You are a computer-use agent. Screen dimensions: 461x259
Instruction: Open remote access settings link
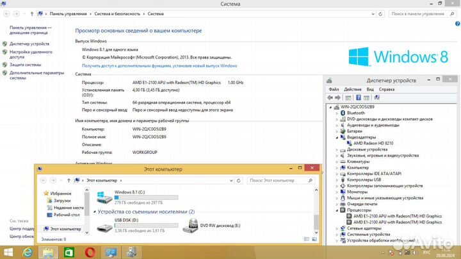tap(31, 54)
